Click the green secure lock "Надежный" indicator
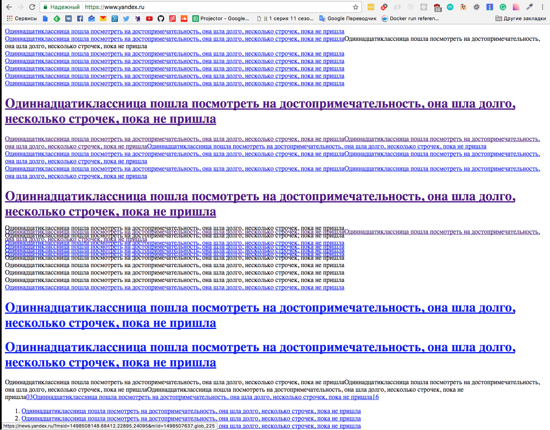550x430 pixels. [x=61, y=7]
